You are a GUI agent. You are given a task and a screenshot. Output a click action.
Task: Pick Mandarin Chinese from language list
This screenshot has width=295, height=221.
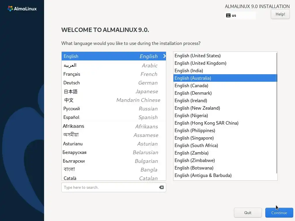114,100
